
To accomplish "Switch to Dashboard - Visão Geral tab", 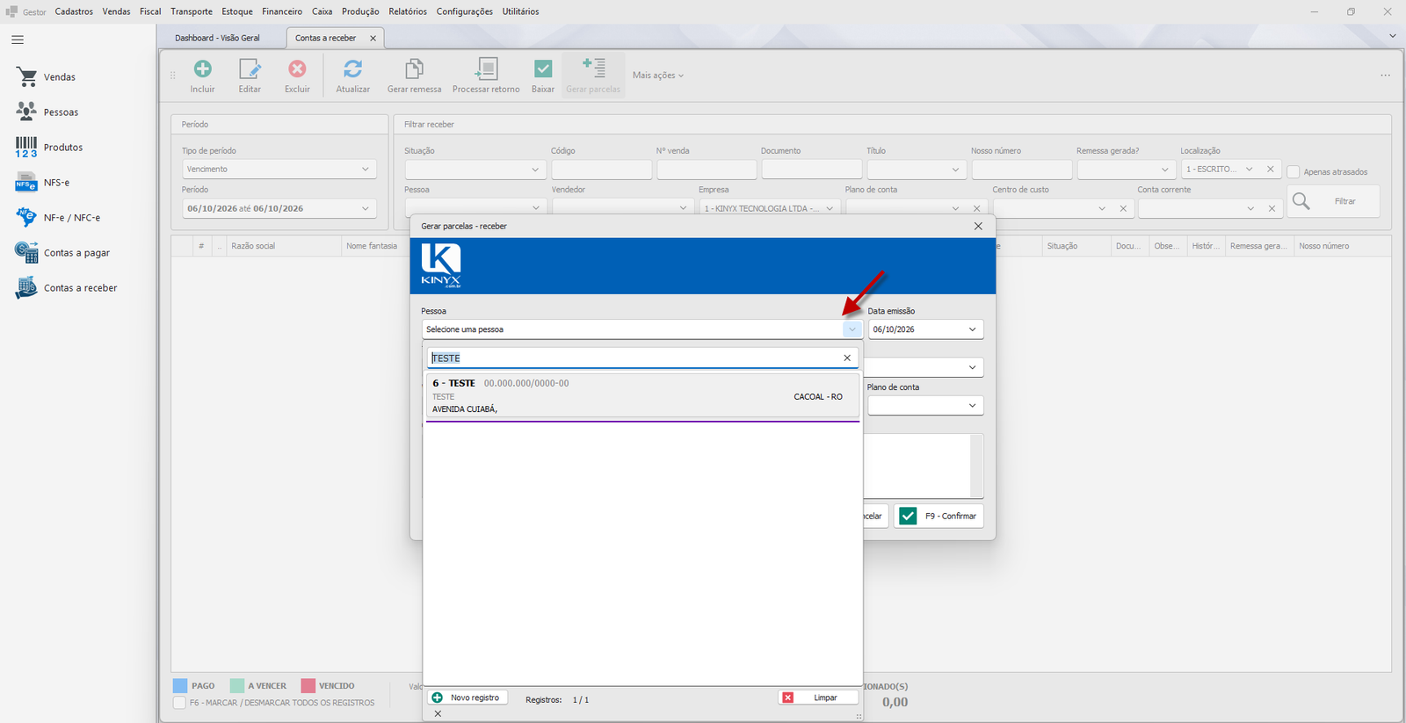I will point(217,38).
